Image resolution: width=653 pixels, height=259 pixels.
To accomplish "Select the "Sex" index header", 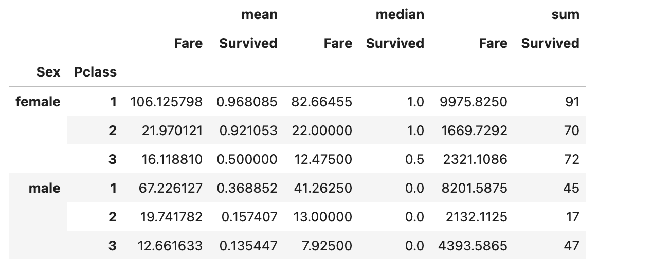I will pyautogui.click(x=48, y=72).
